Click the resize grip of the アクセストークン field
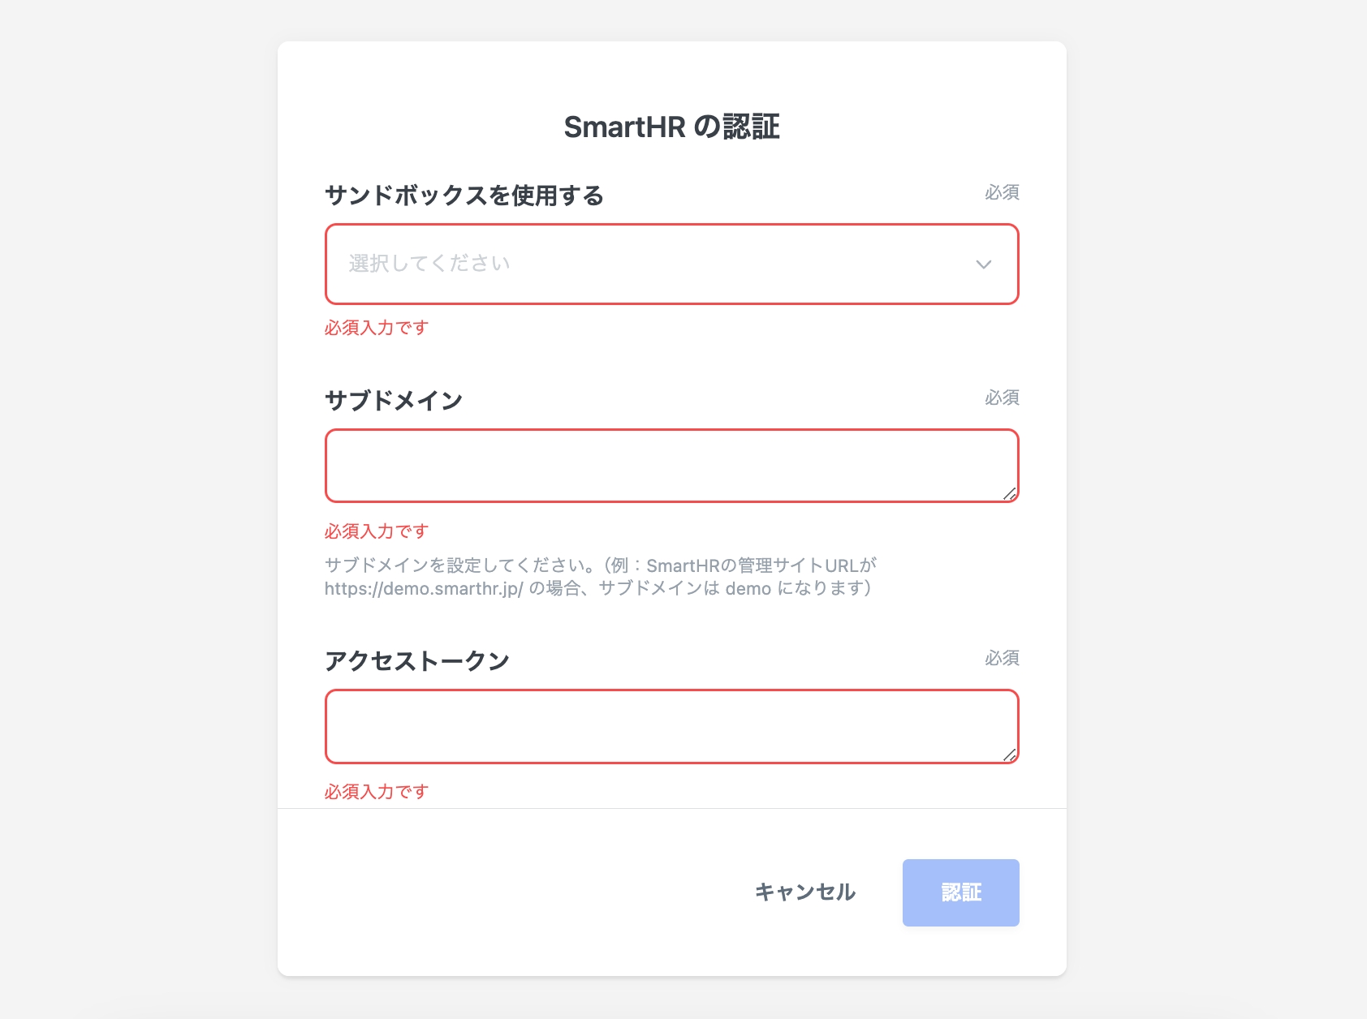 (x=1009, y=755)
